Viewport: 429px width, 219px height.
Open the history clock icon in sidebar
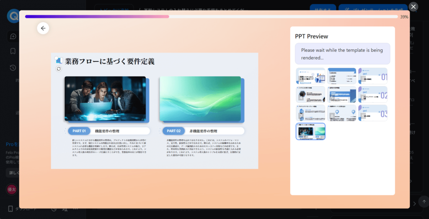[13, 68]
